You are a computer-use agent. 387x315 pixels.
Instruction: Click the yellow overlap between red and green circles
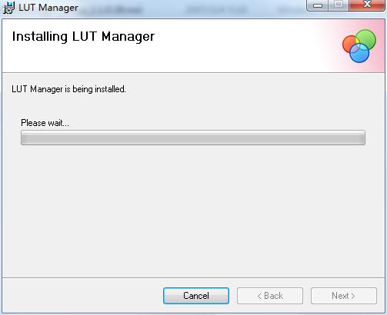[357, 41]
